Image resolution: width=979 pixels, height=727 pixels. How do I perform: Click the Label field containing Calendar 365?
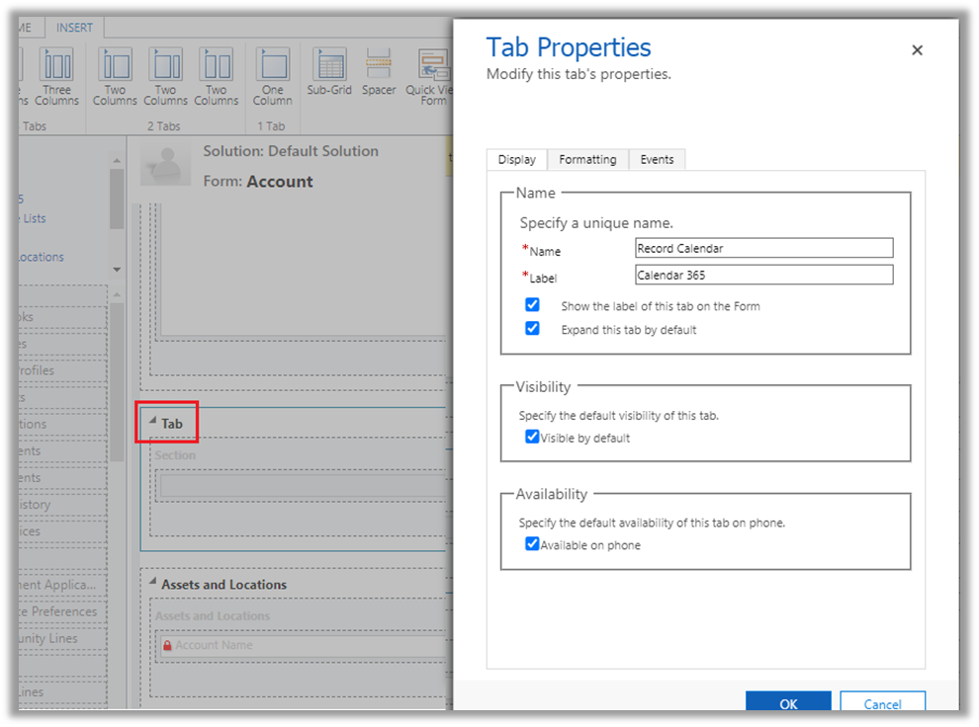pyautogui.click(x=763, y=276)
